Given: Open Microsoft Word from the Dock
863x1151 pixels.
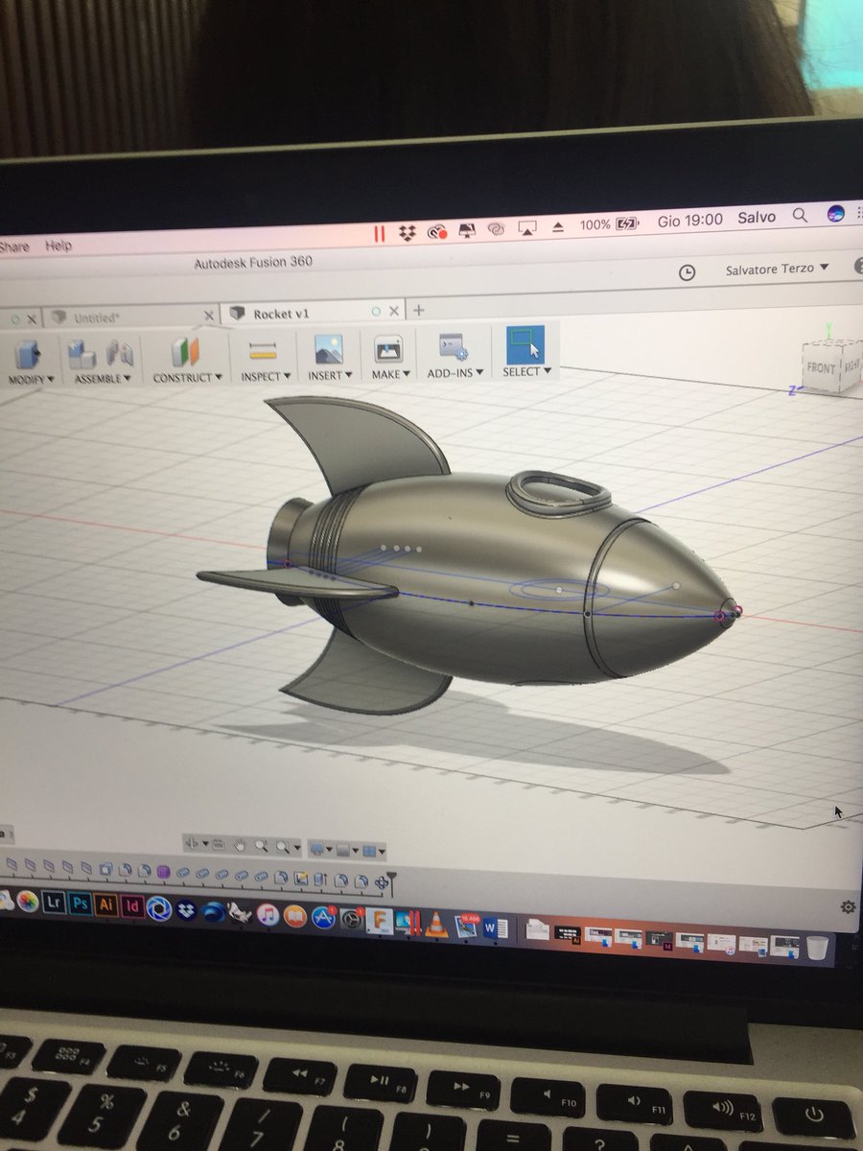Looking at the screenshot, I should pyautogui.click(x=495, y=928).
